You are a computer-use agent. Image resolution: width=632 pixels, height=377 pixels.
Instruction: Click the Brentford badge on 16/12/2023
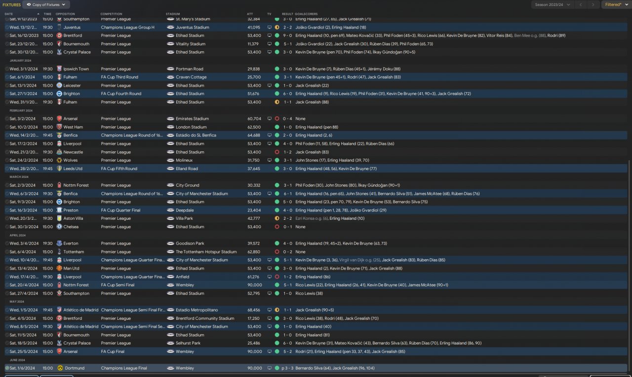(x=59, y=35)
